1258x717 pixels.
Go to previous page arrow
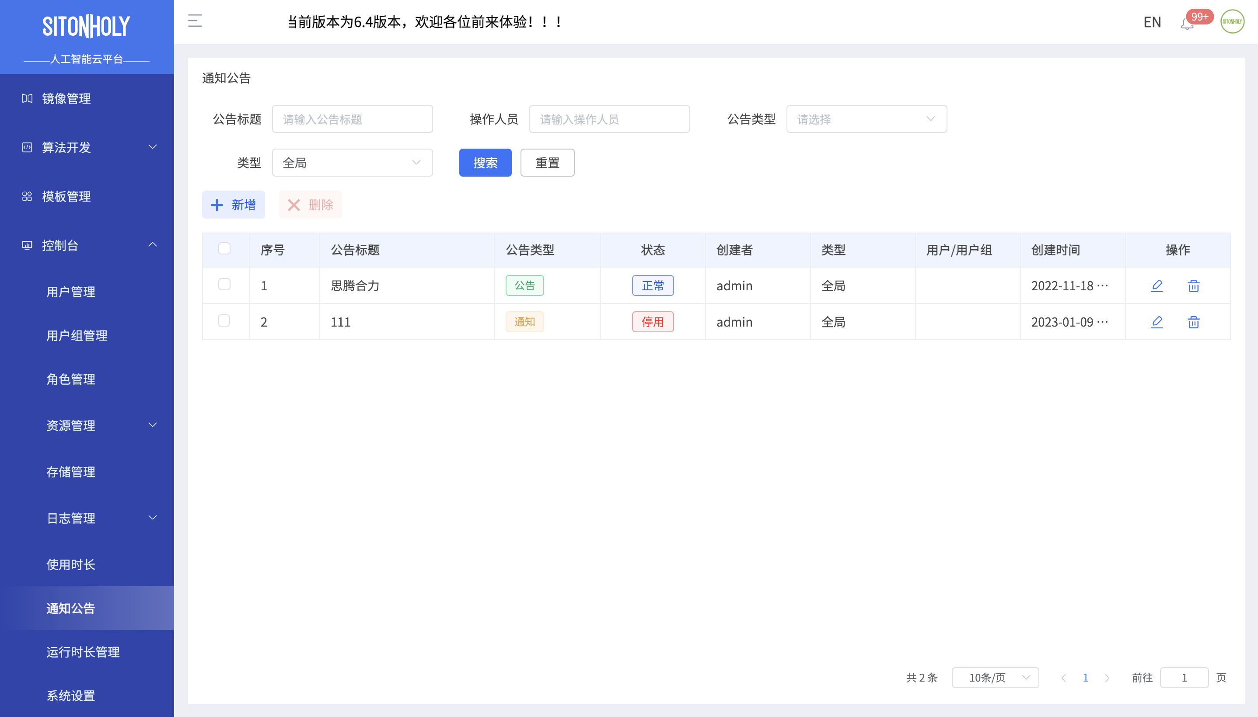(x=1063, y=678)
